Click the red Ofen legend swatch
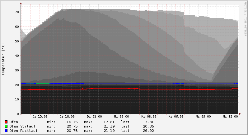Screen dimensions: 248x135 [x=6, y=122]
